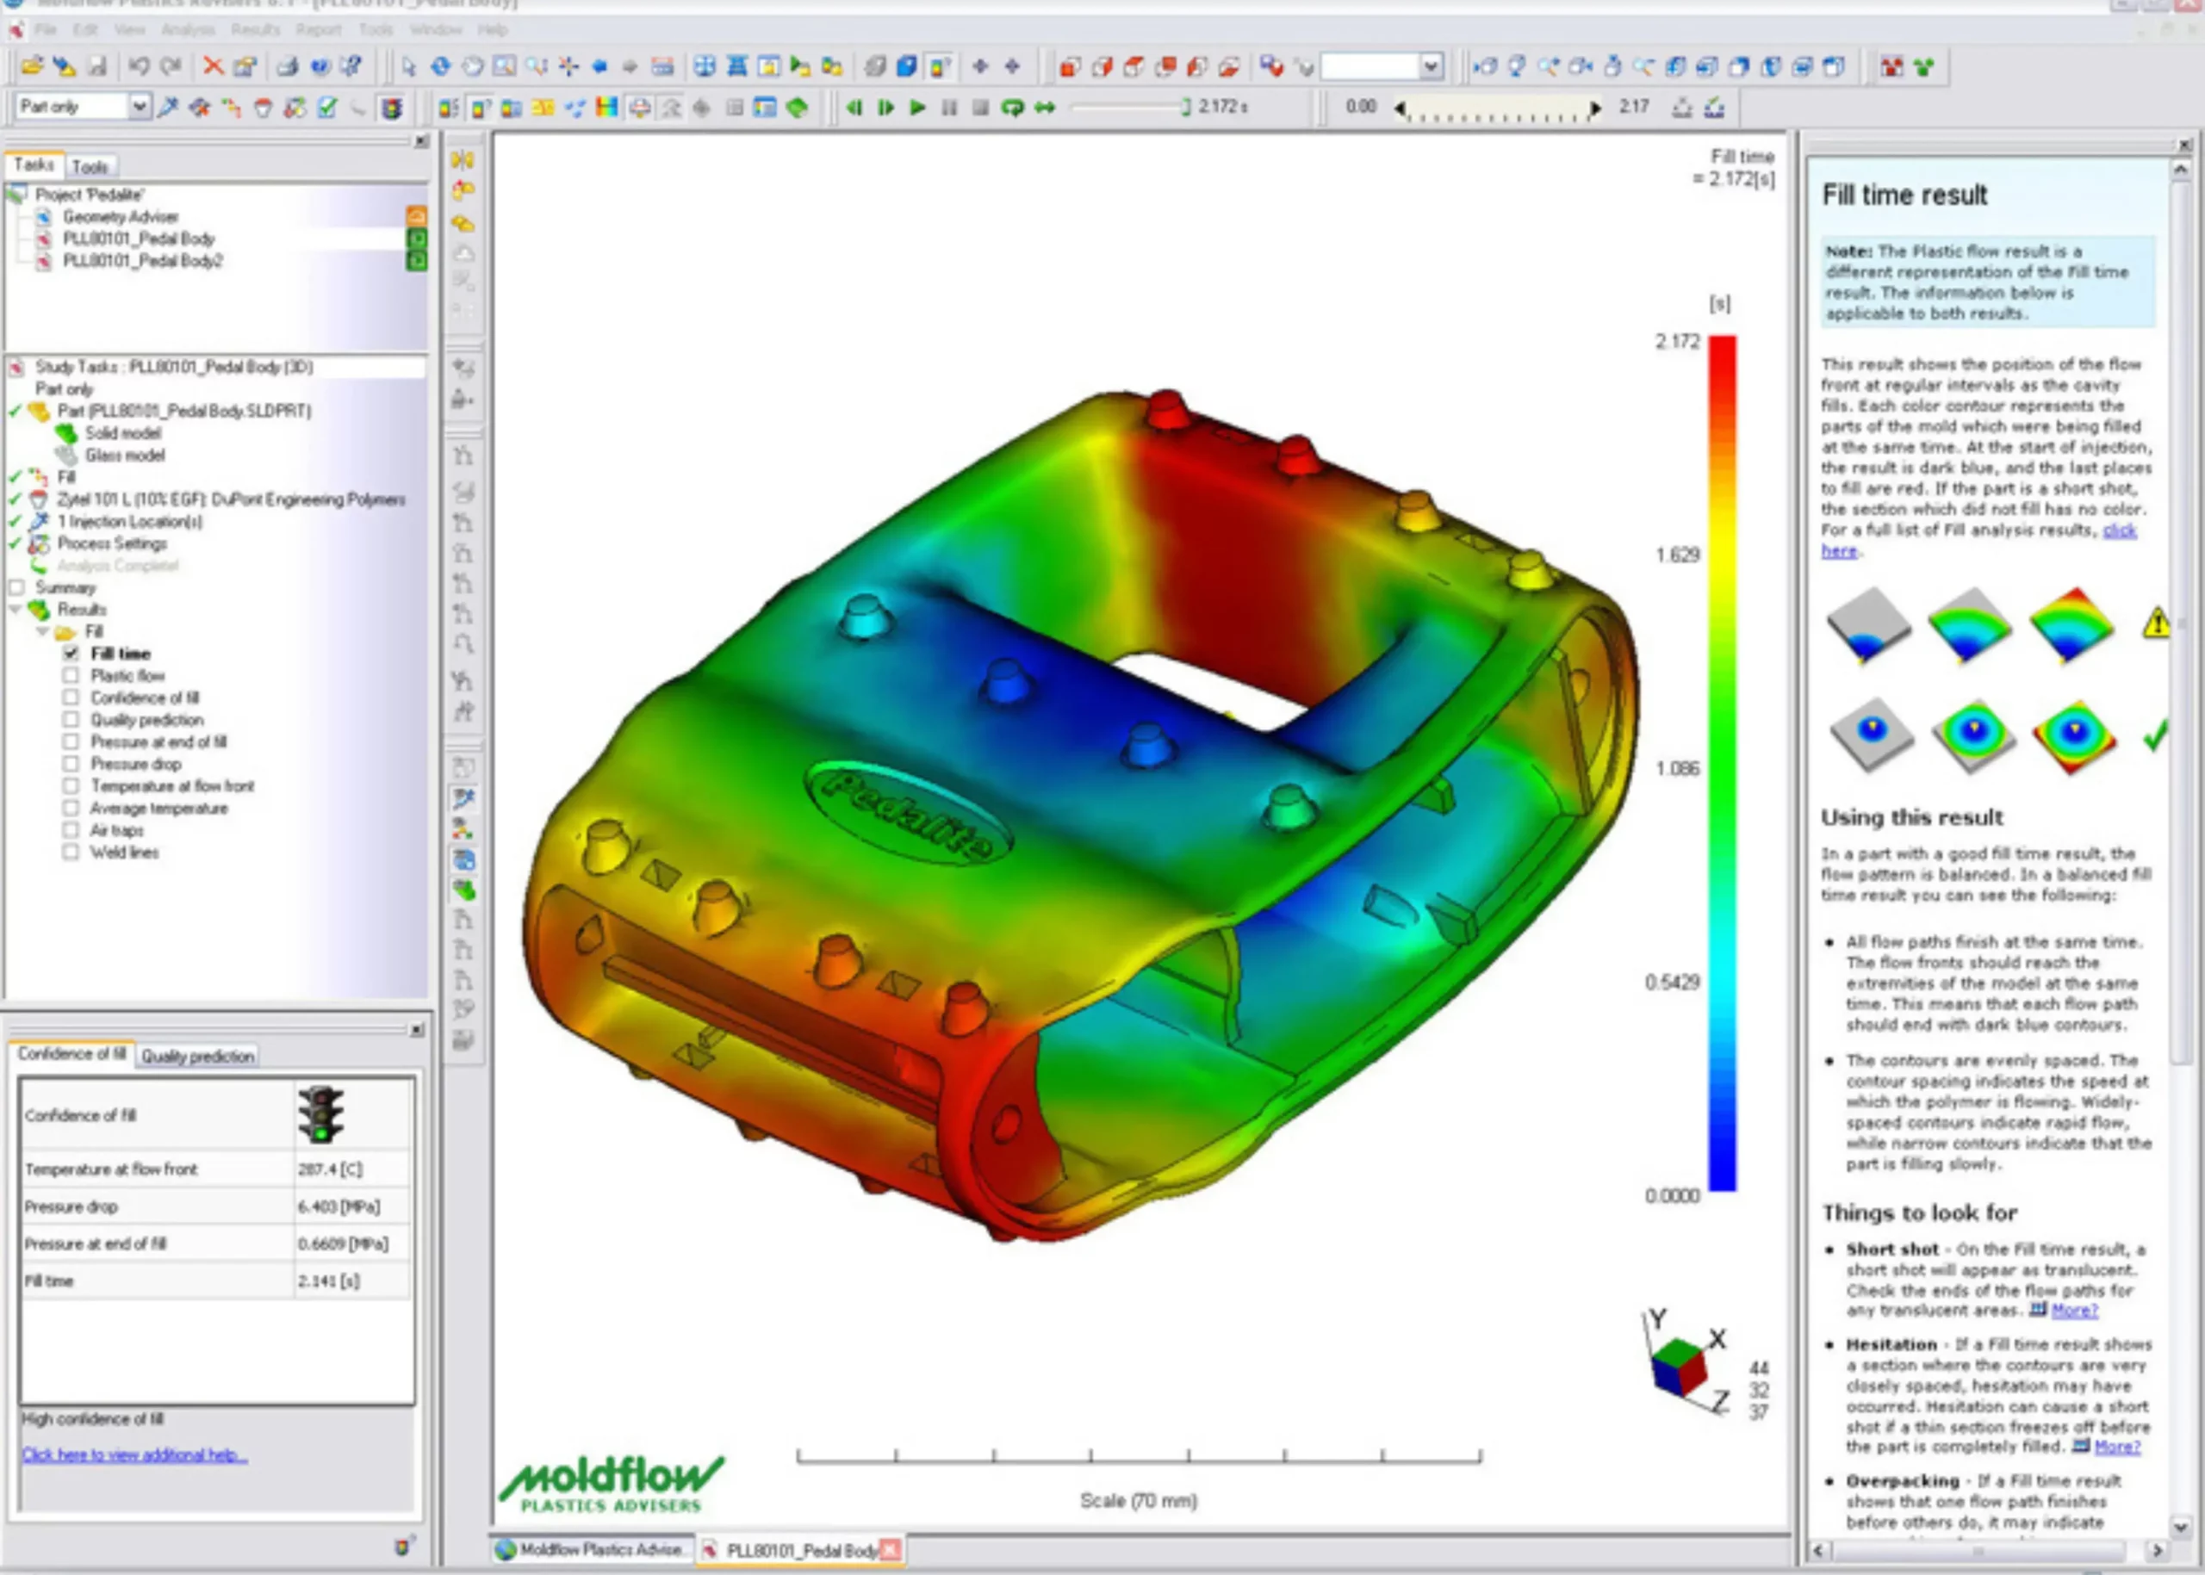2205x1575 pixels.
Task: Open the Results menu
Action: point(255,30)
